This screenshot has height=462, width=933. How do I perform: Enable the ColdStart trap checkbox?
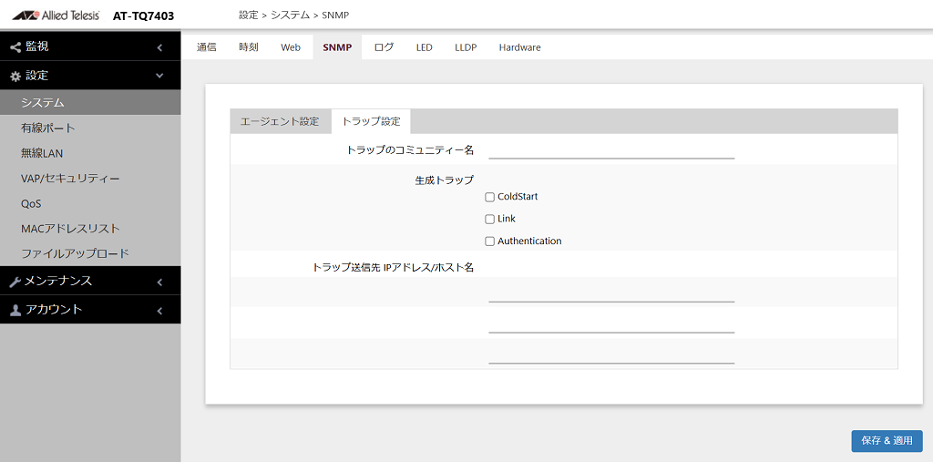[x=489, y=197]
